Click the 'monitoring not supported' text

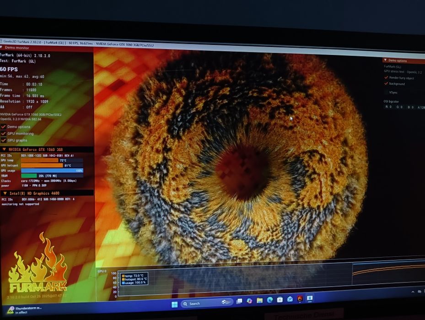coord(20,204)
